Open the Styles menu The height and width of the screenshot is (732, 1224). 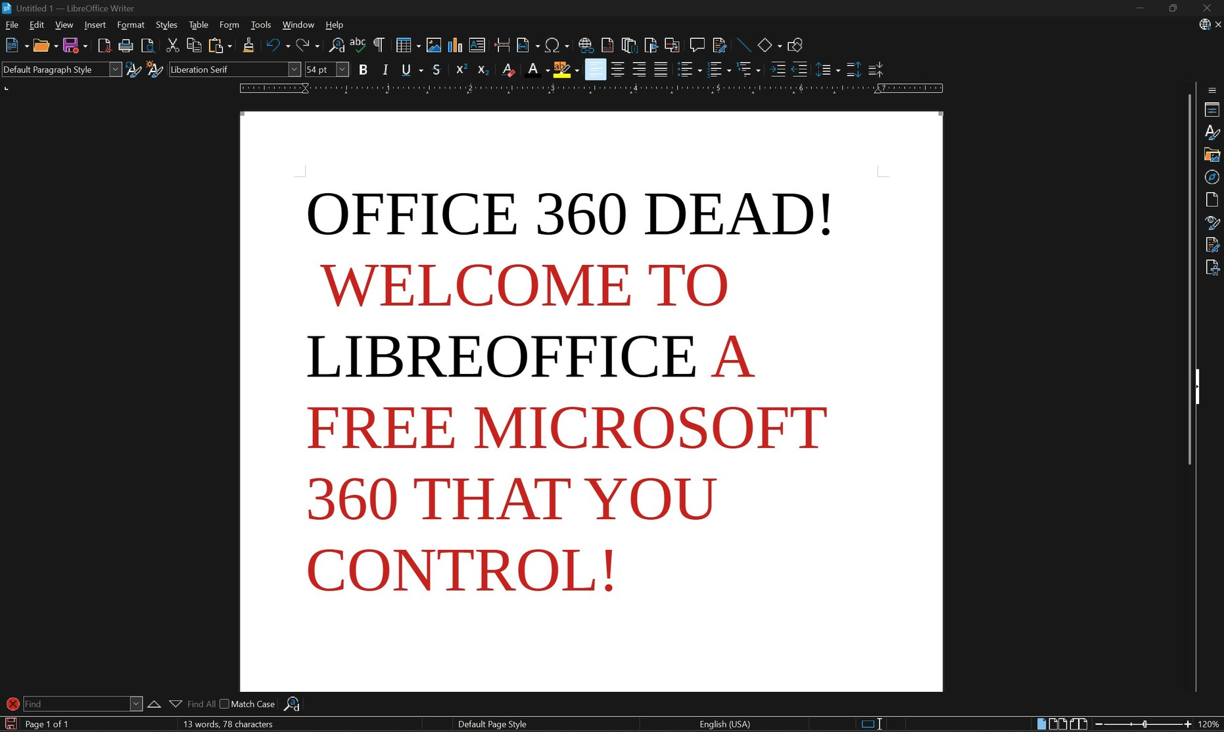166,25
